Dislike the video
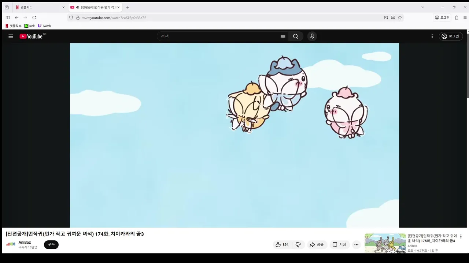 pos(298,245)
